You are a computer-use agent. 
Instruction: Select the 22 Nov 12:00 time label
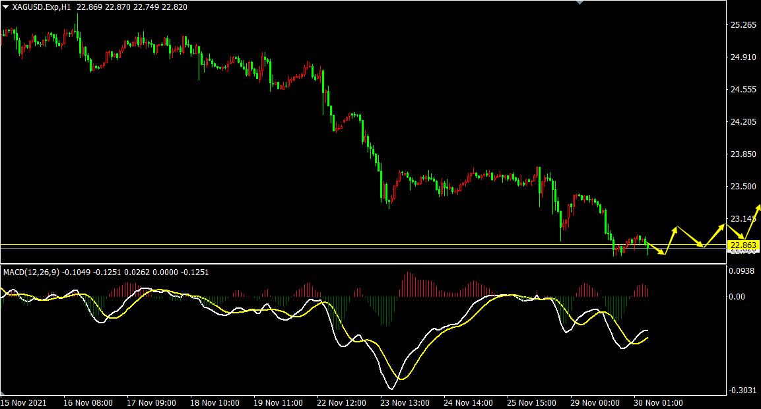tap(341, 402)
